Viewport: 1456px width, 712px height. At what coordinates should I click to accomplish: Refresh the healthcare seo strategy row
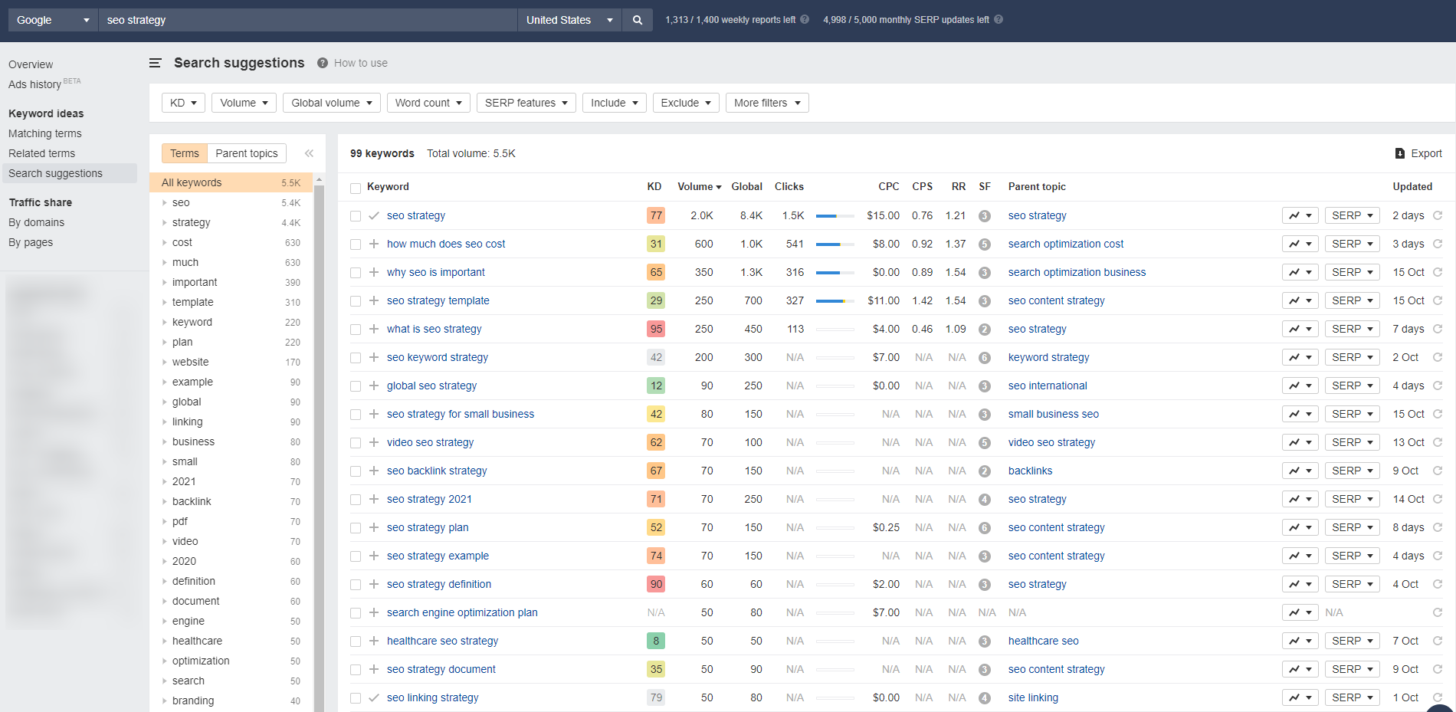pyautogui.click(x=1438, y=641)
